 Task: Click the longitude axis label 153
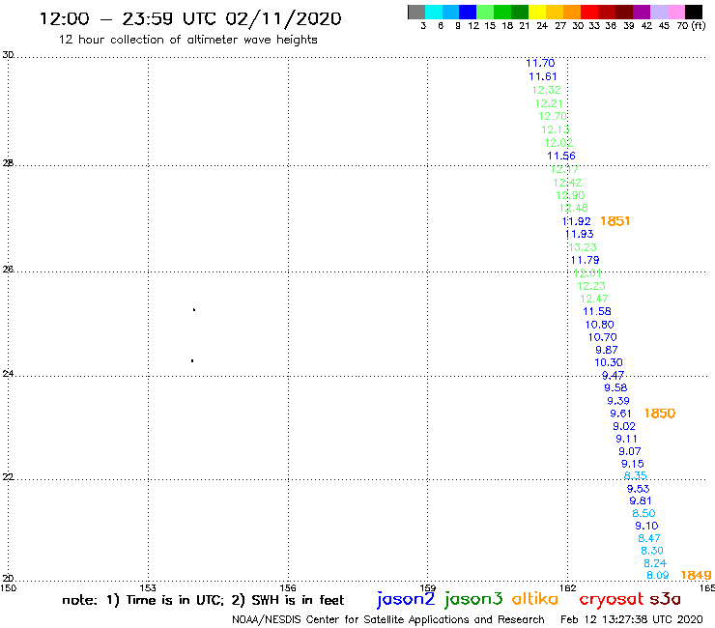(148, 588)
